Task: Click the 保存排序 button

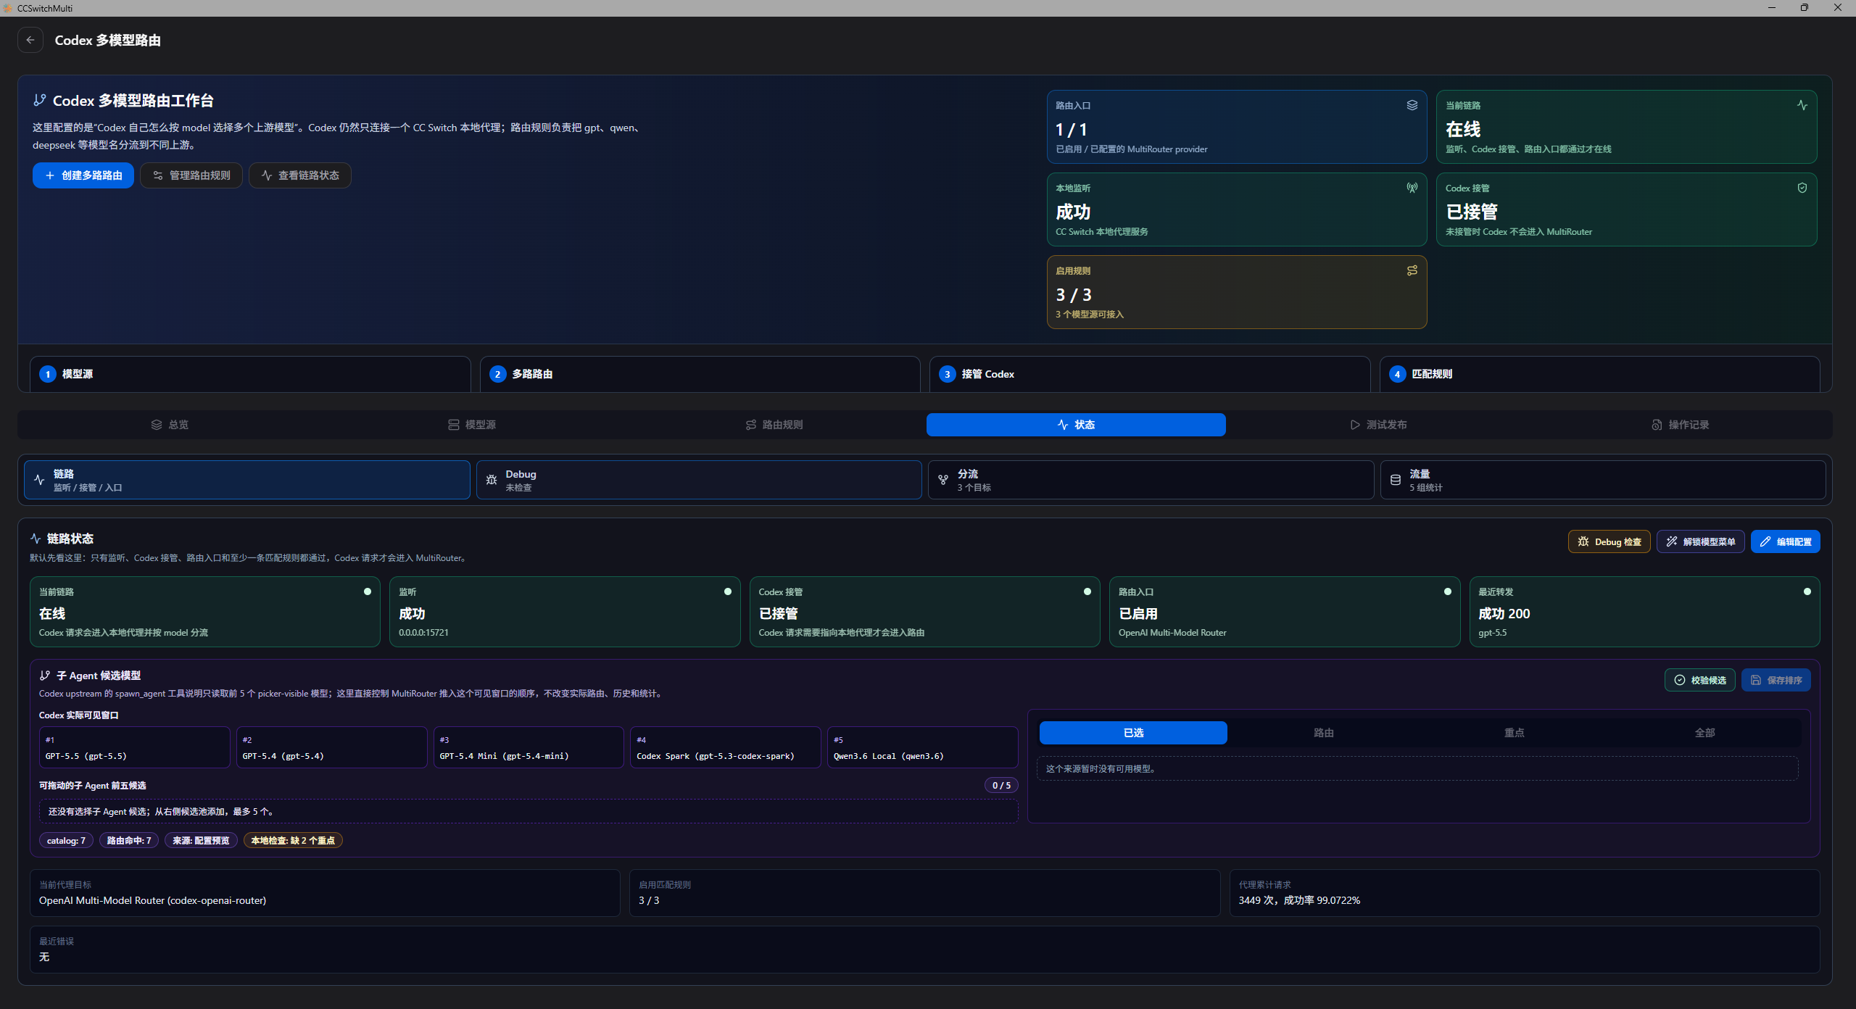Action: point(1776,680)
